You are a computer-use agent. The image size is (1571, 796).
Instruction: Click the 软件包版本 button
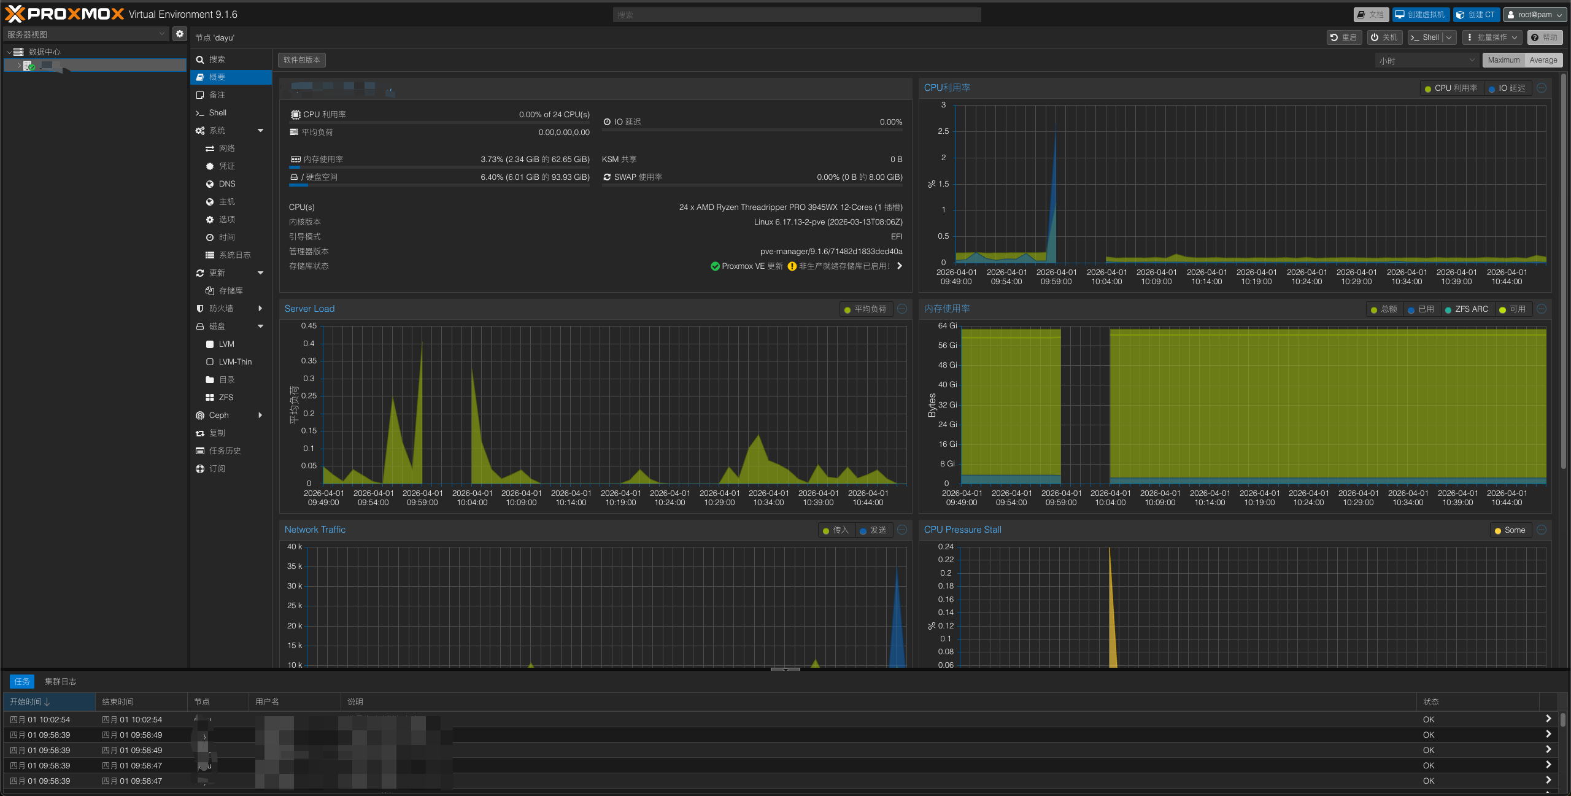pyautogui.click(x=301, y=60)
